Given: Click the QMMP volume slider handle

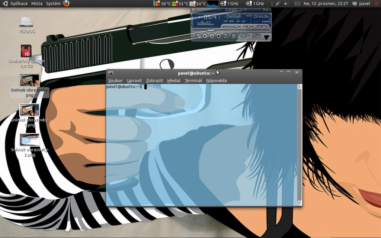Looking at the screenshot, I should point(236,27).
